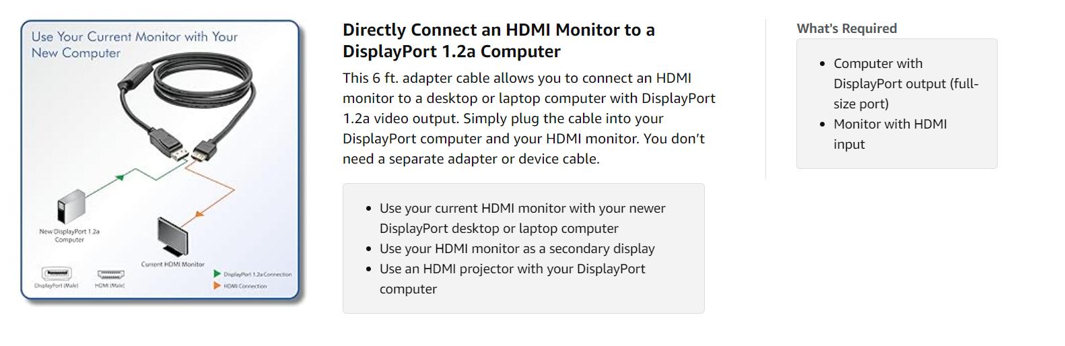
Task: Click the "Directly Connect an HDMI Monitor" heading
Action: click(x=498, y=40)
